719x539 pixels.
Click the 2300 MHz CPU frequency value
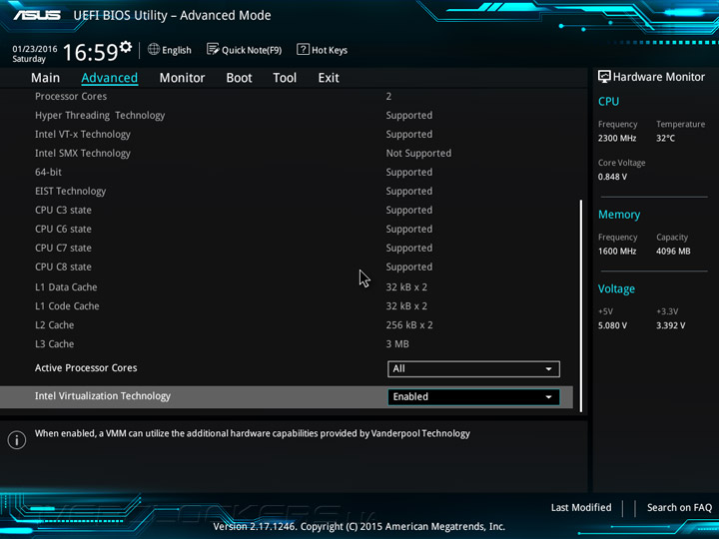tap(617, 138)
